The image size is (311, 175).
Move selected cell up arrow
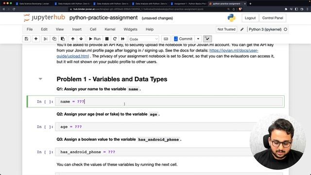coord(73,39)
